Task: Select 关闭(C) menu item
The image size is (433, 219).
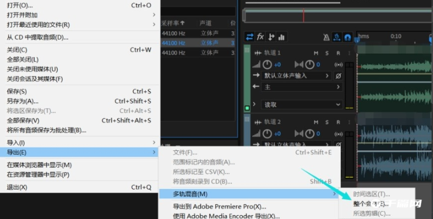Action: coord(80,50)
